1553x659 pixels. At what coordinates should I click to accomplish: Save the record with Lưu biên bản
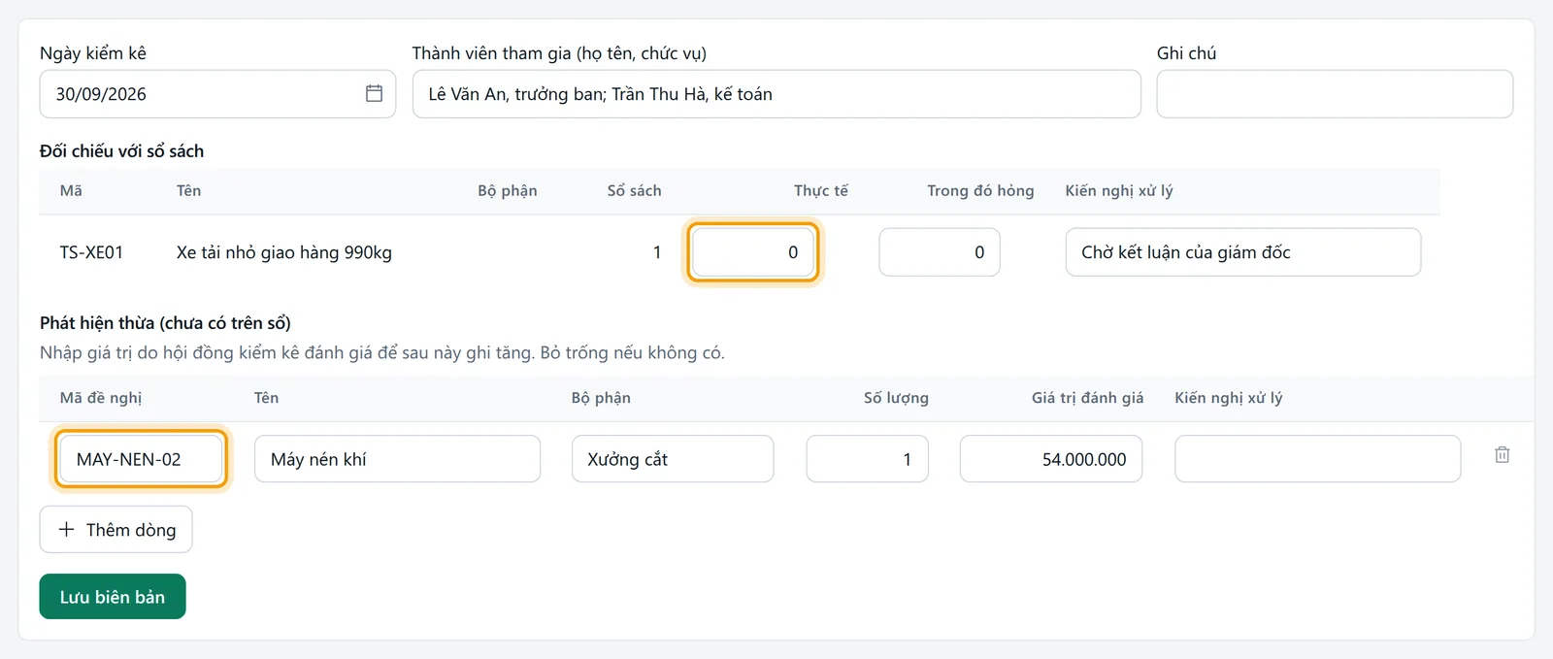[x=113, y=597]
